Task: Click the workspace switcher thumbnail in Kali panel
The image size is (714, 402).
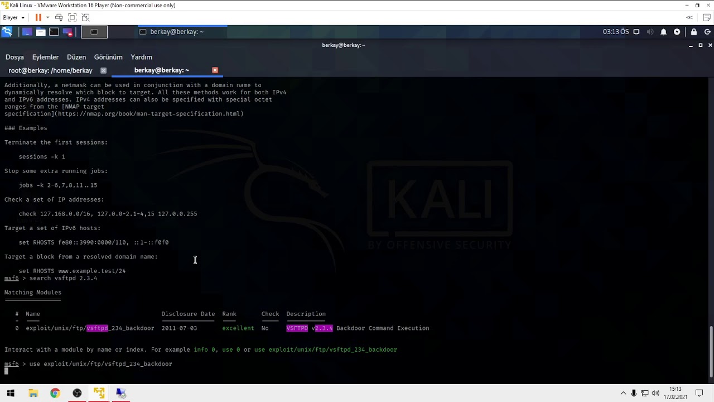Action: tap(94, 32)
